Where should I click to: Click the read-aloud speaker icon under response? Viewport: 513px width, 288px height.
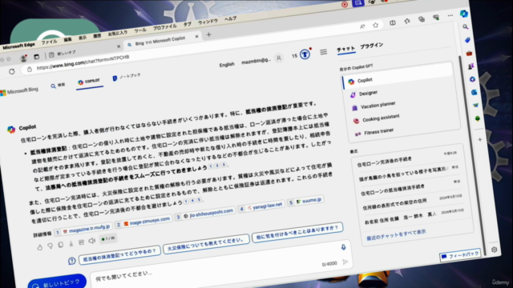coord(92,241)
